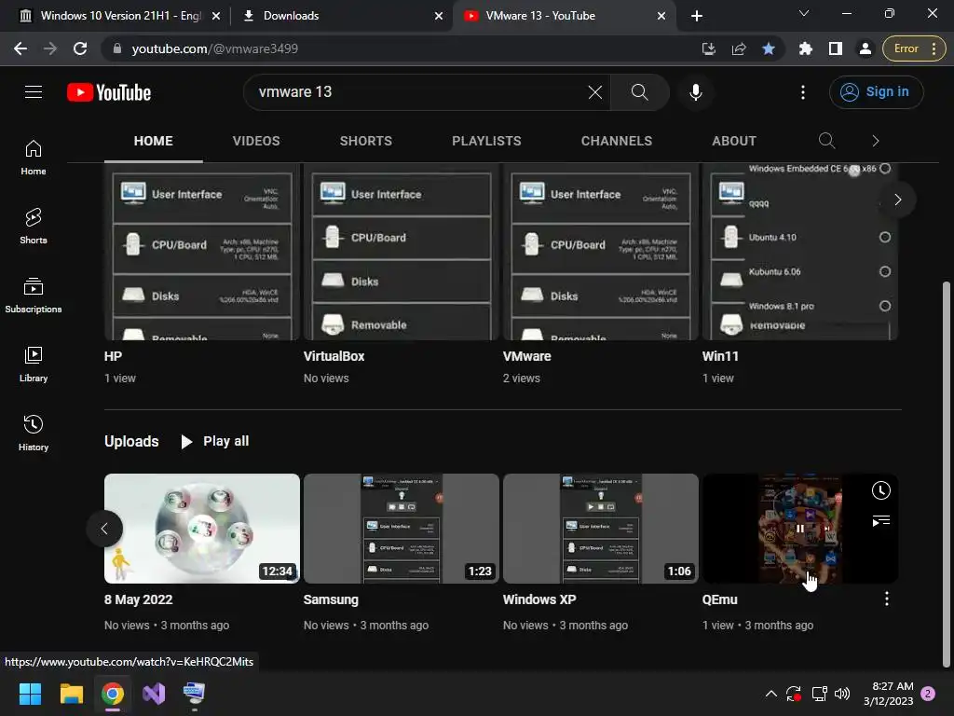Open the notification center badge

(929, 694)
